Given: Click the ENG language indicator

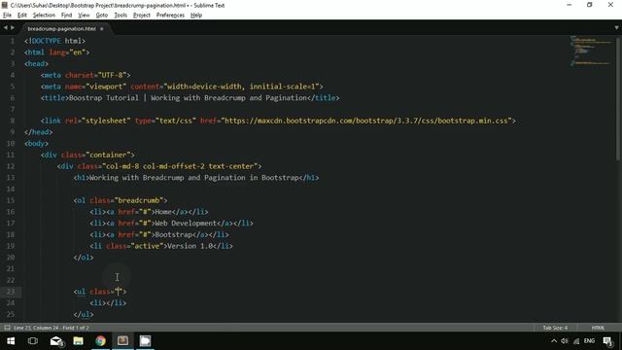Looking at the screenshot, I should (x=589, y=341).
